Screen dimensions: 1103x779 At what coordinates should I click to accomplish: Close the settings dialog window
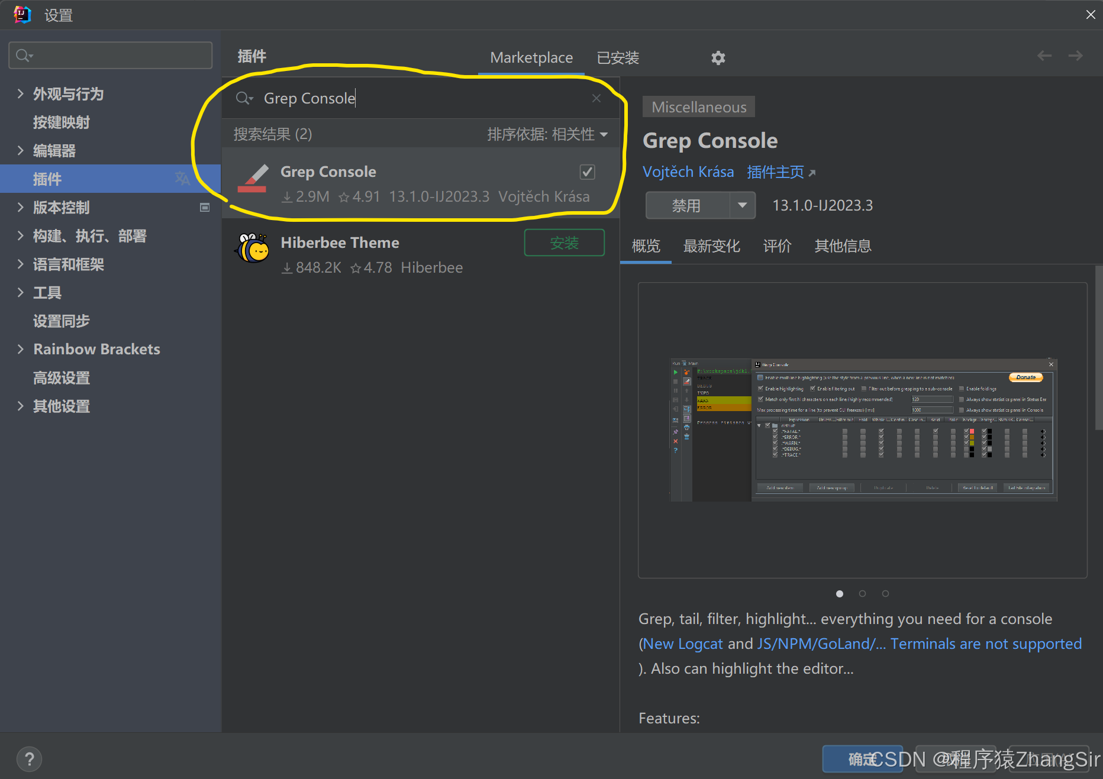click(x=1090, y=14)
